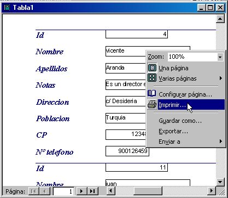Viewport: 228px width, 198px height.
Task: Jump to last page arrow button
Action: (x=92, y=191)
